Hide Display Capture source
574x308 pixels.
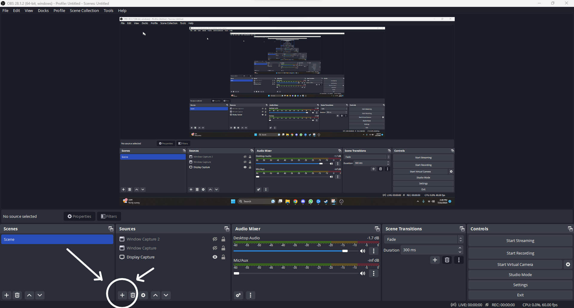coord(215,257)
